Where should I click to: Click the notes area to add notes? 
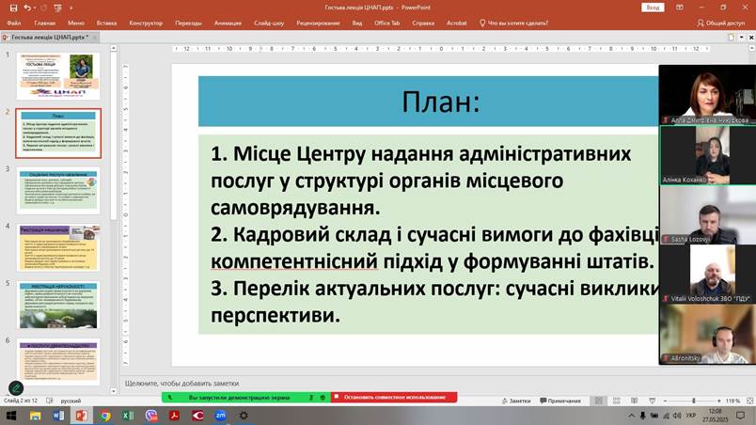pos(376,384)
